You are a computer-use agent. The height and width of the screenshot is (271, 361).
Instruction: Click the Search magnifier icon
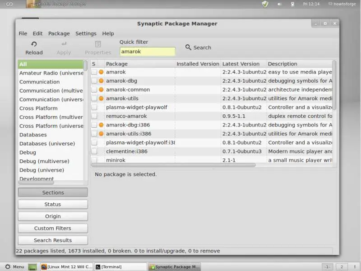pos(189,47)
